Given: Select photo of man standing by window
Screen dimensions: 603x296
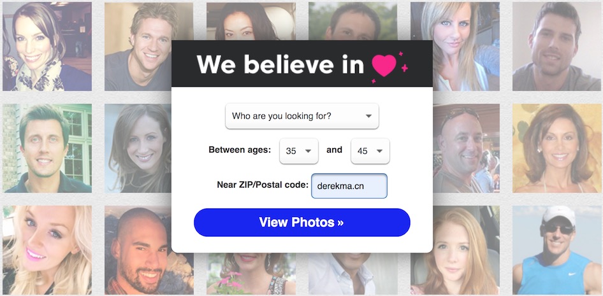Looking at the screenshot, I should 47,148.
